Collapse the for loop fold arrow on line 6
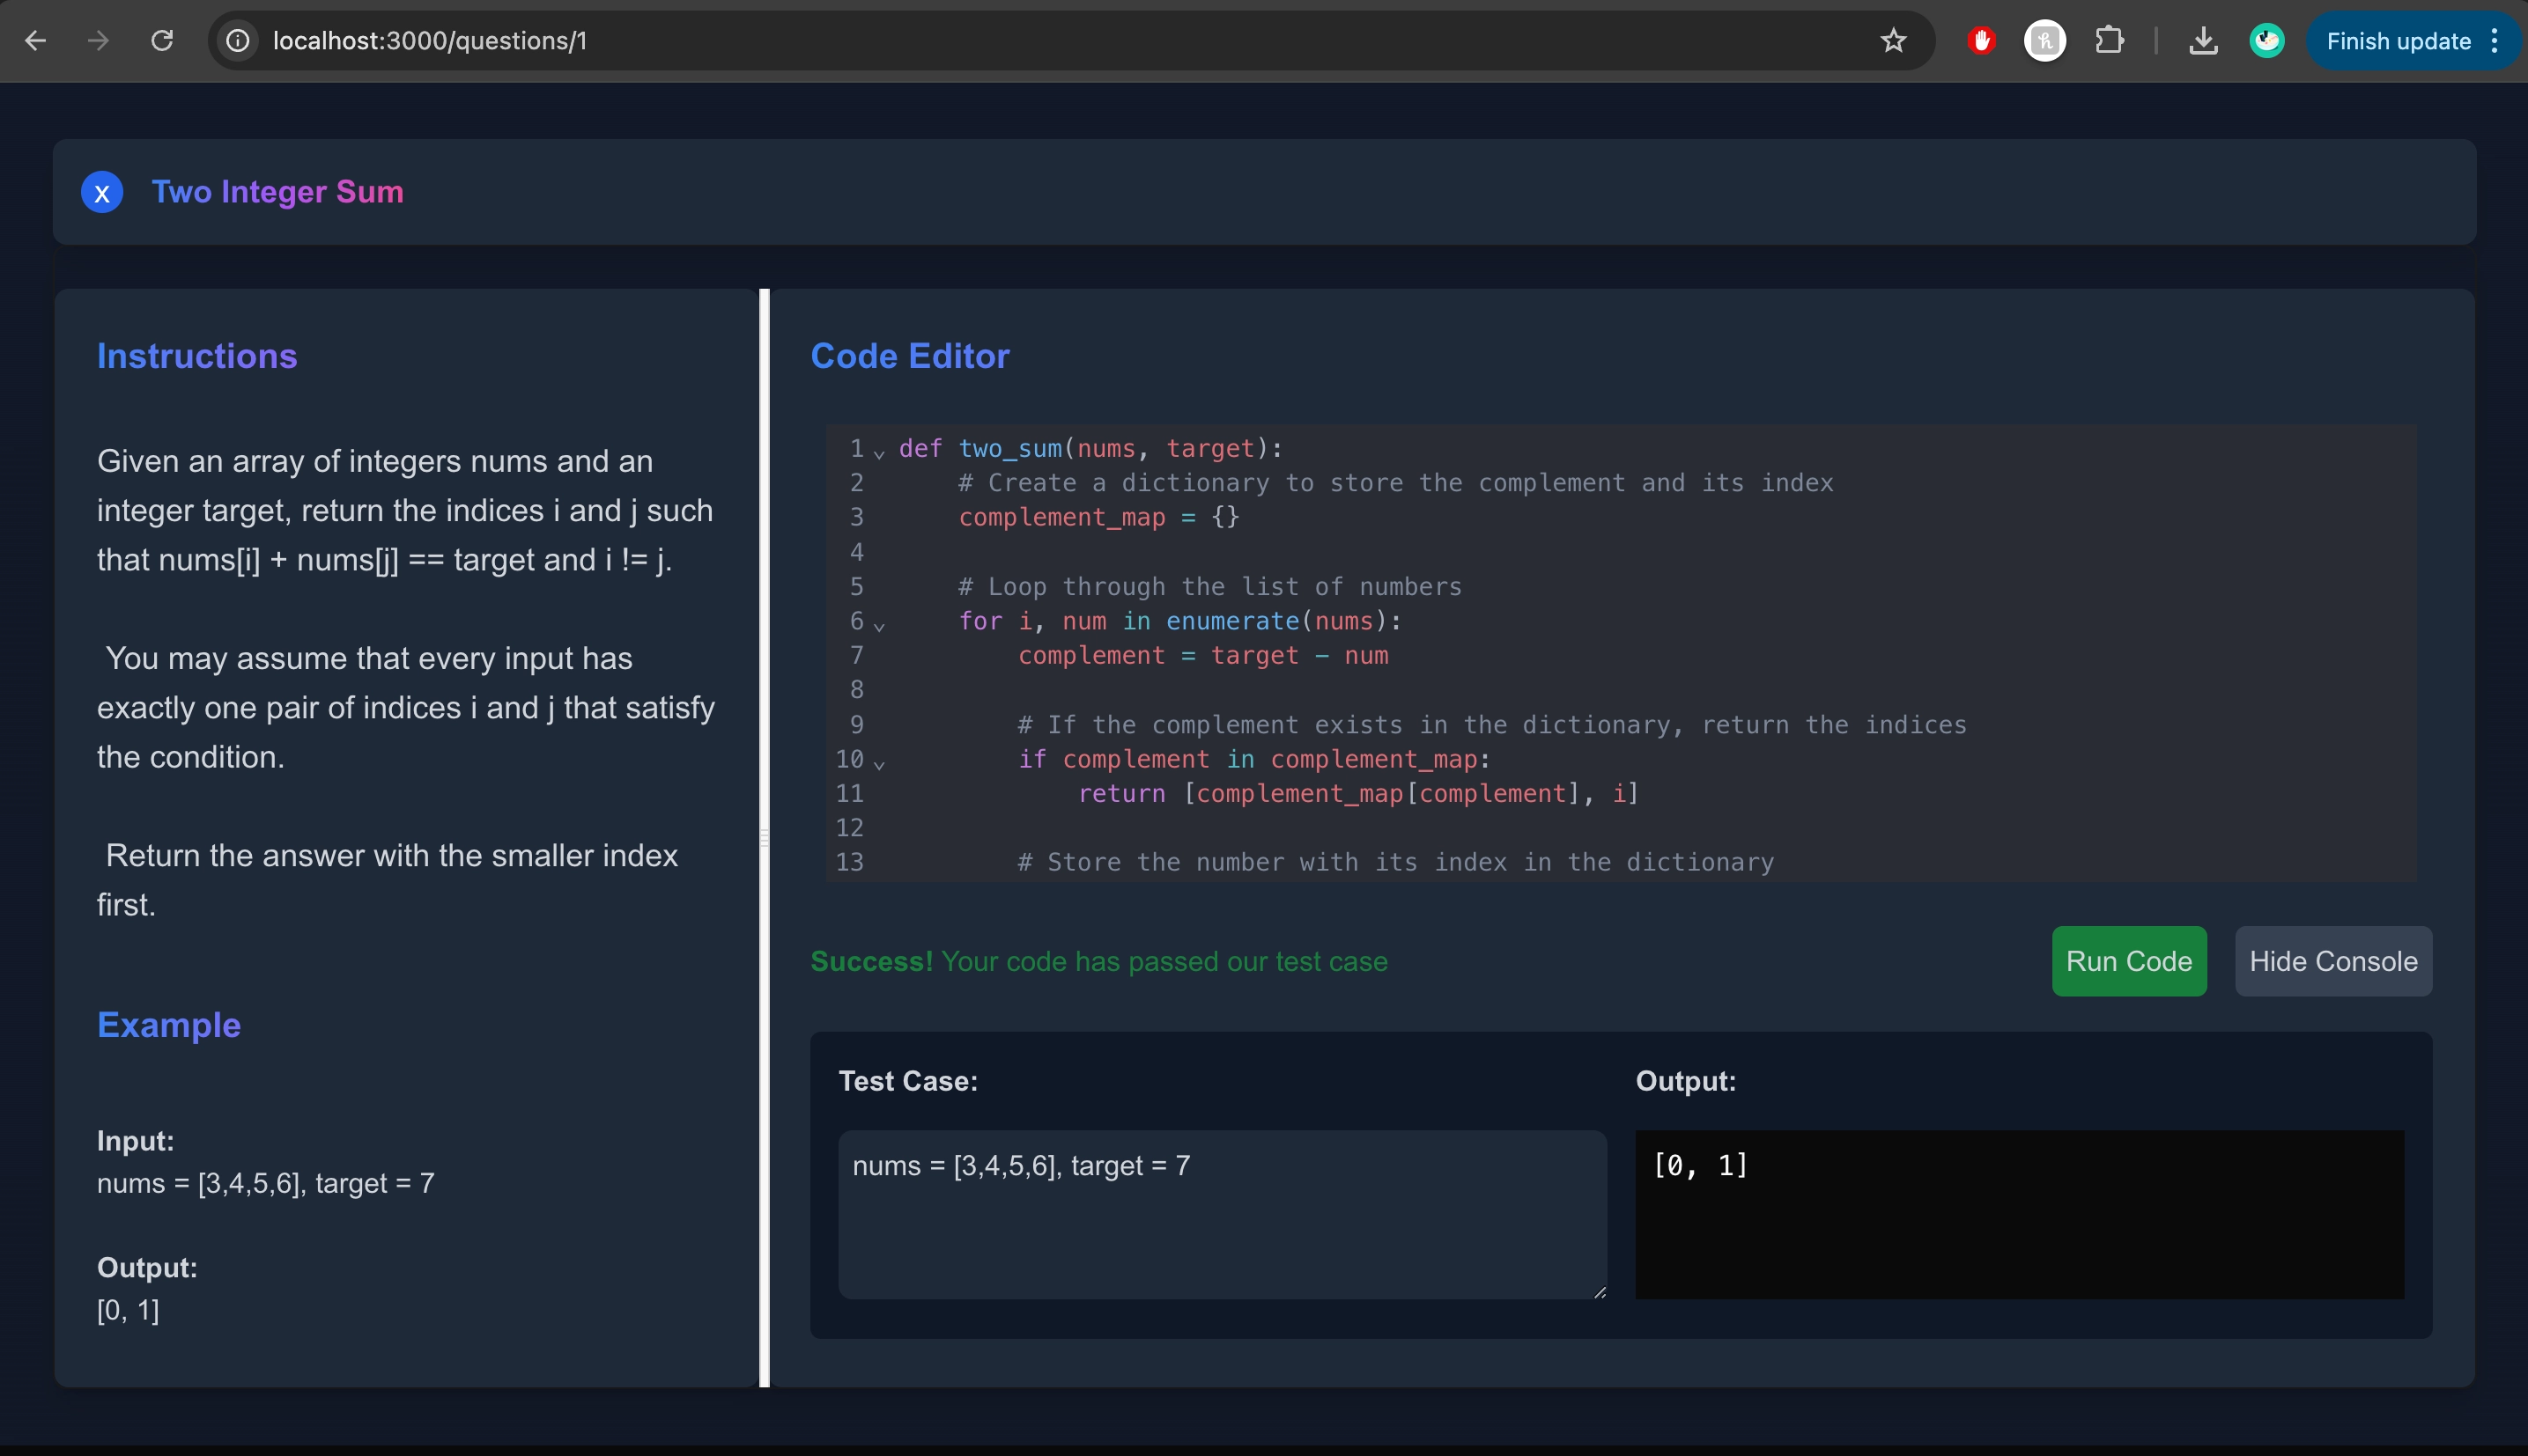The height and width of the screenshot is (1456, 2528). [879, 625]
